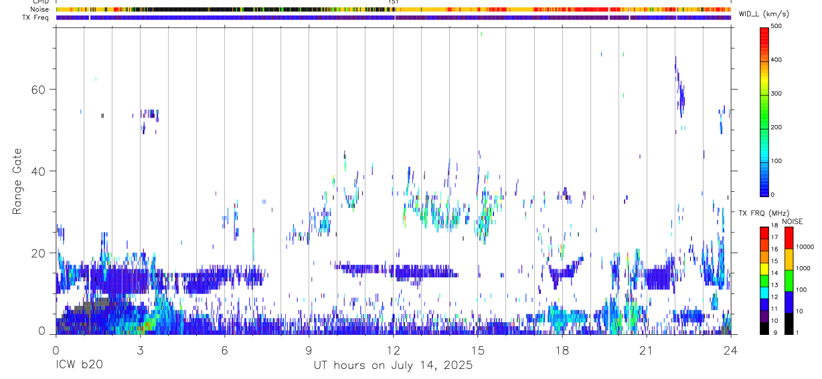
Task: Click the 21 tick on UT hours axis
Action: 647,350
